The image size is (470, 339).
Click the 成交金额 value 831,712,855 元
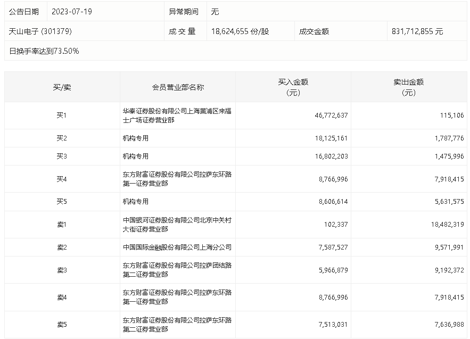click(417, 31)
